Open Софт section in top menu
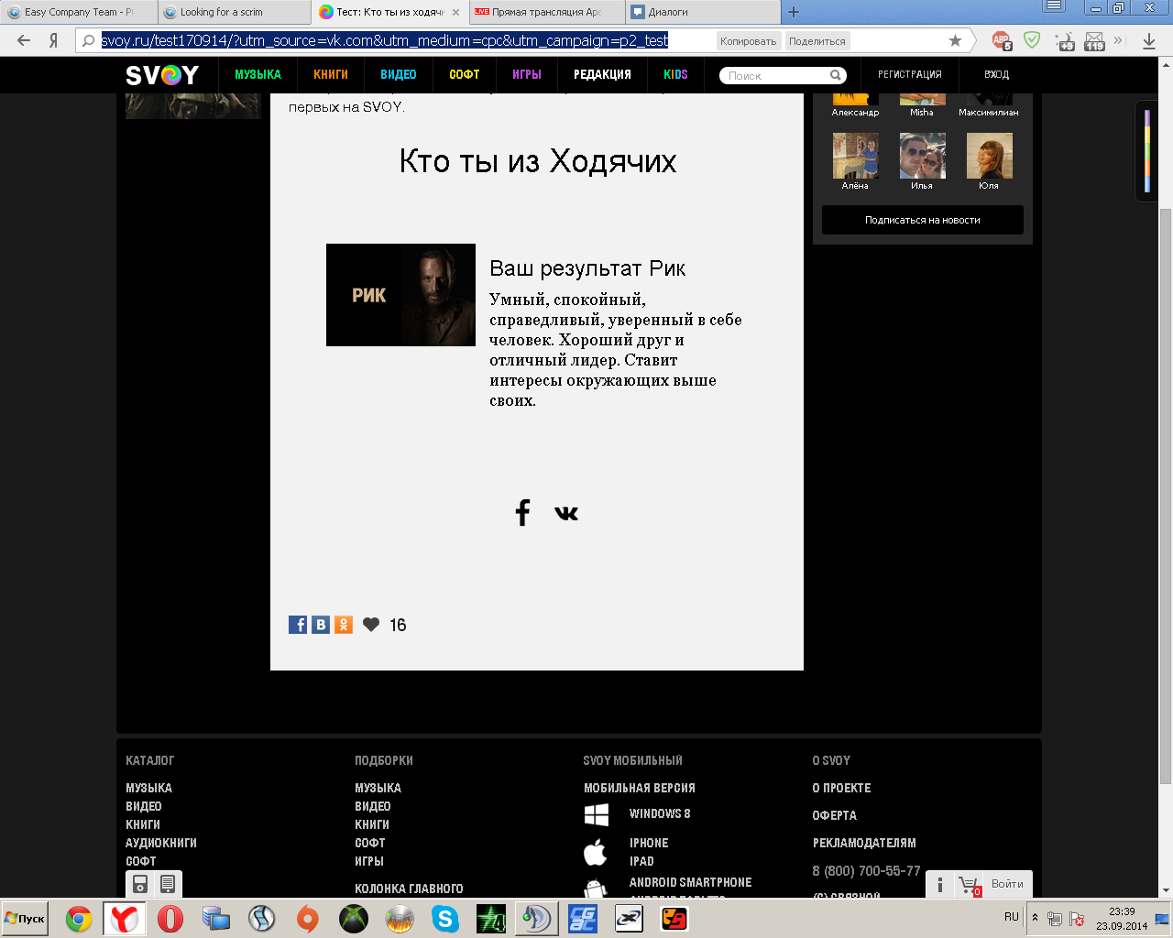The width and height of the screenshot is (1173, 938). click(465, 75)
